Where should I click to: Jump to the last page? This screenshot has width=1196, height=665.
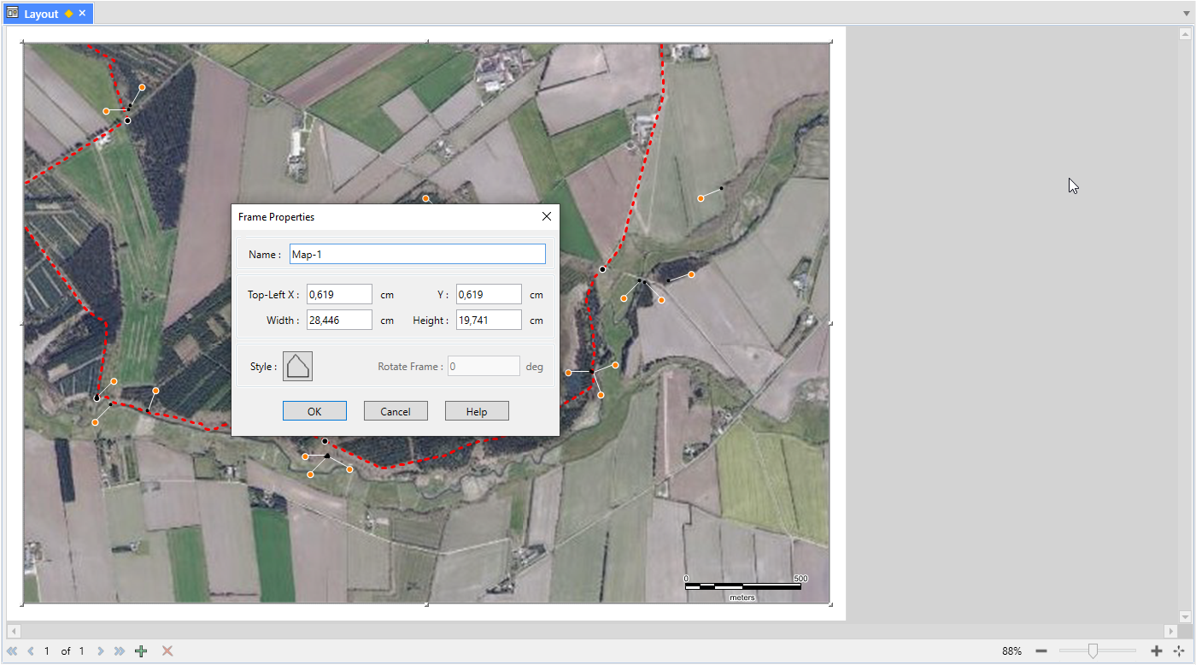(119, 650)
